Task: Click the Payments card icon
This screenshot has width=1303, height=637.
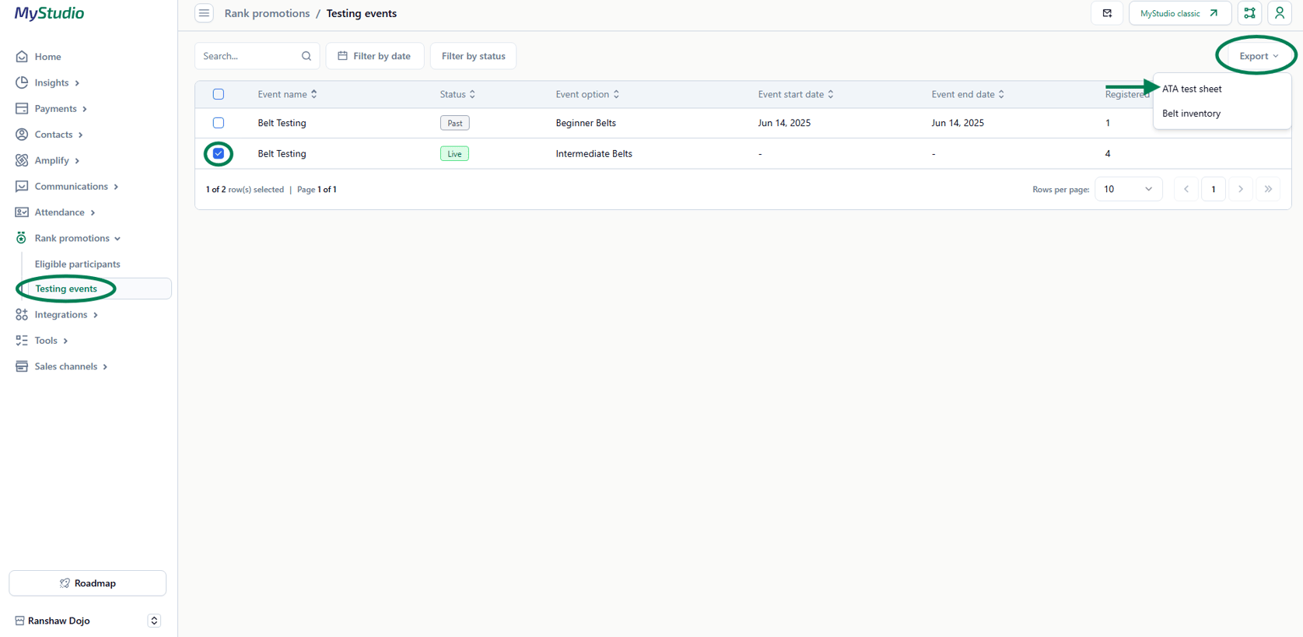Action: click(22, 109)
